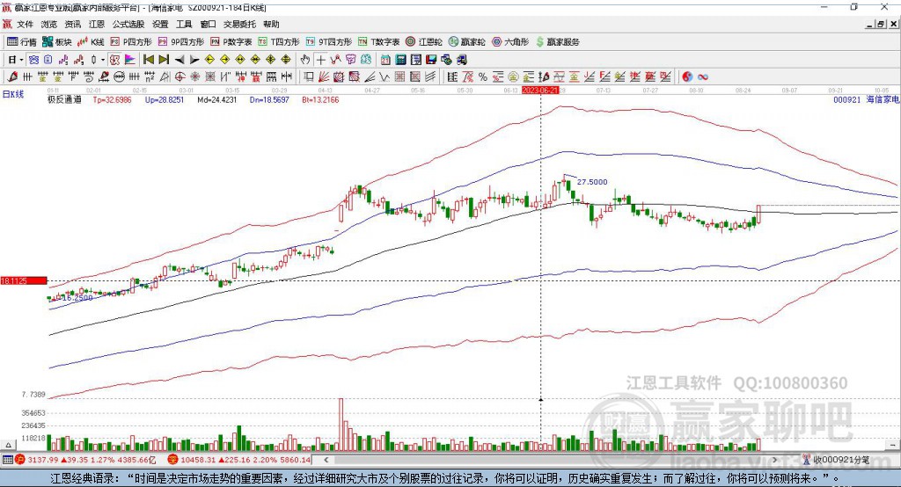Open the 六角形 hexagon tool

[x=510, y=42]
